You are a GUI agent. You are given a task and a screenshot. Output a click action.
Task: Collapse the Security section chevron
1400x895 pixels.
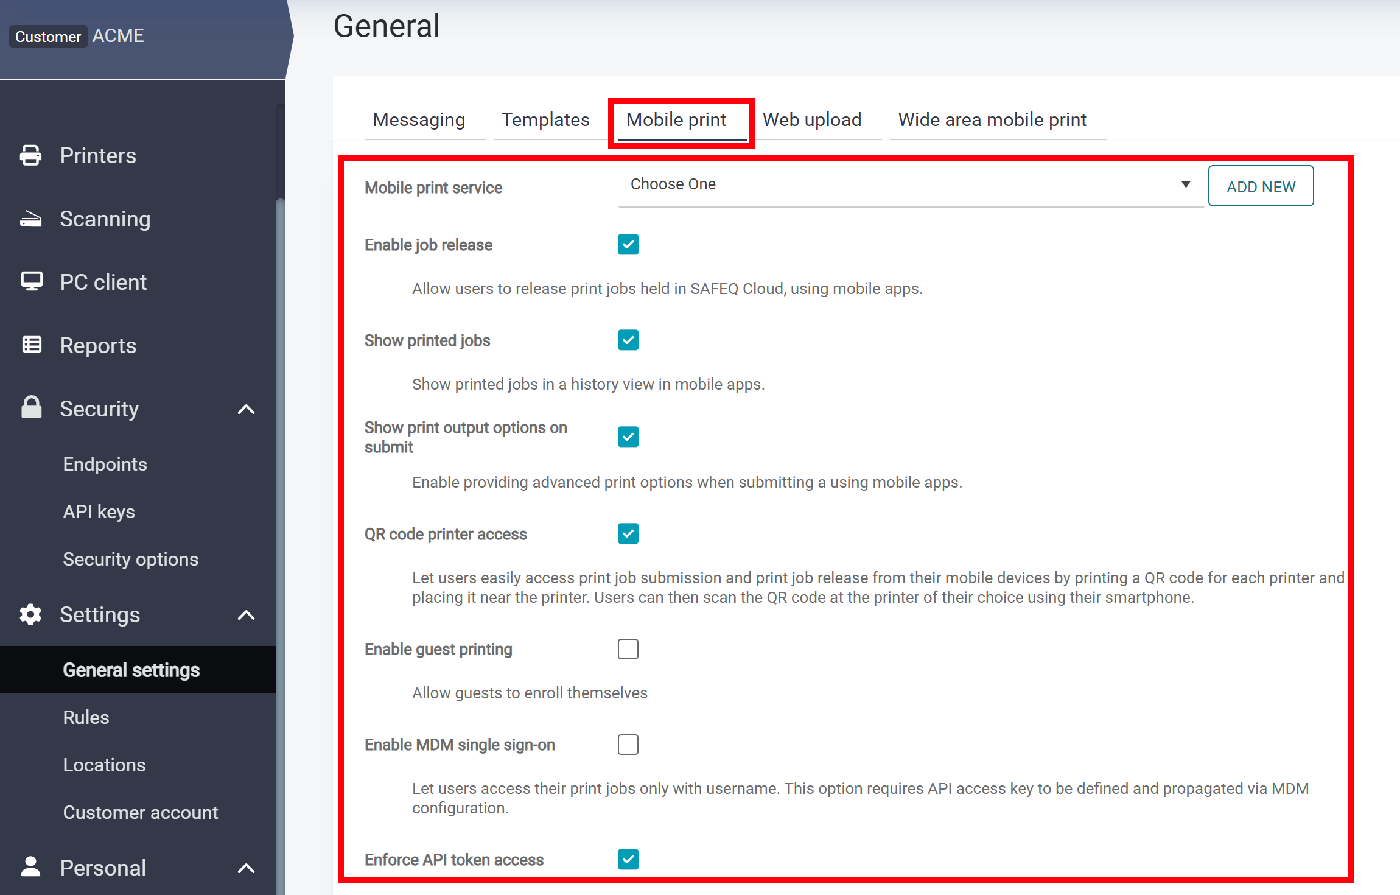coord(246,409)
